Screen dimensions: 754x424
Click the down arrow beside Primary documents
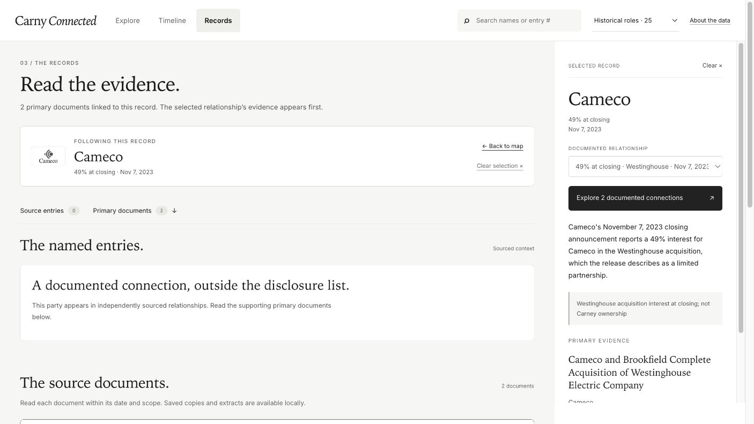coord(174,211)
